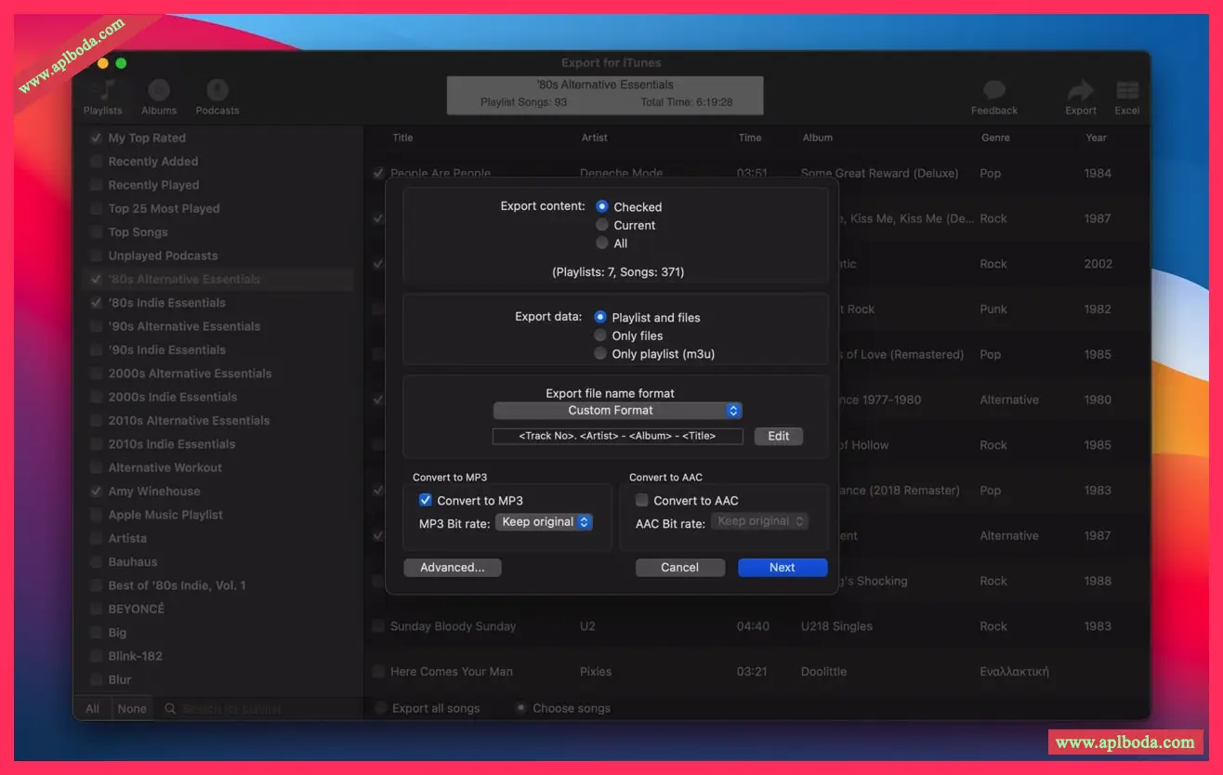Select the Amy Winehouse playlist

tap(153, 492)
